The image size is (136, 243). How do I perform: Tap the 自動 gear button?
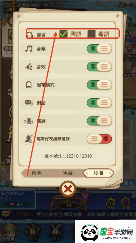coord(111,203)
